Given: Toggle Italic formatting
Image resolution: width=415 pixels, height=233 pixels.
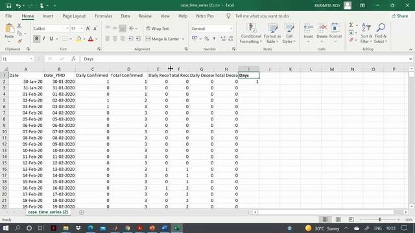Looking at the screenshot, I should (x=44, y=39).
